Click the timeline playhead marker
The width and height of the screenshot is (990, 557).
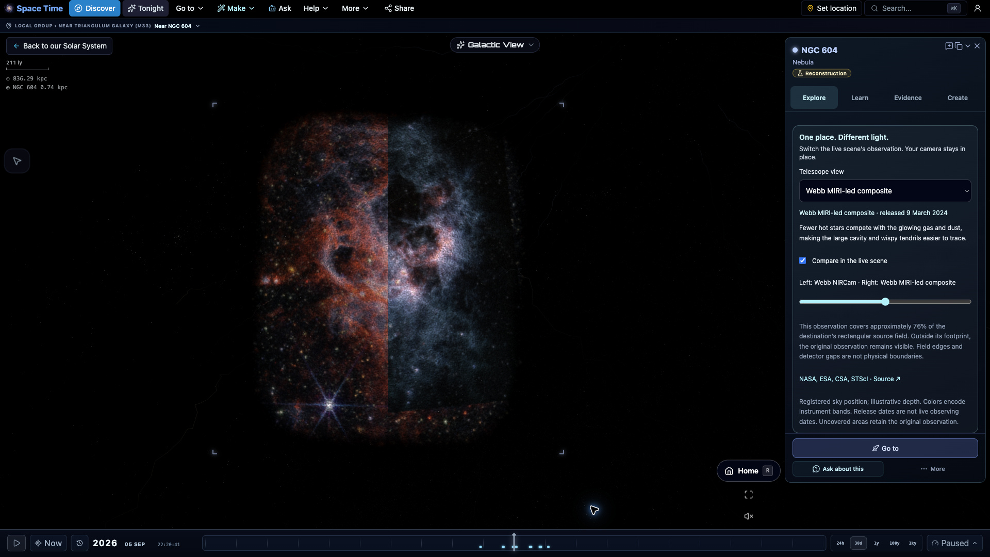click(x=514, y=542)
